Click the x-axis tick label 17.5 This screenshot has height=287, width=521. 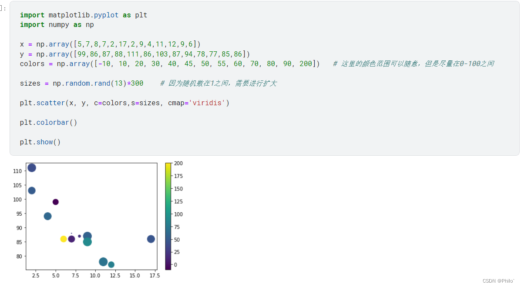click(155, 275)
